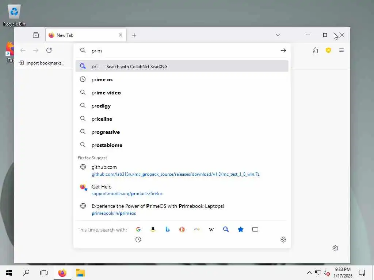
Task: Open the Windows Start menu
Action: tap(9, 273)
